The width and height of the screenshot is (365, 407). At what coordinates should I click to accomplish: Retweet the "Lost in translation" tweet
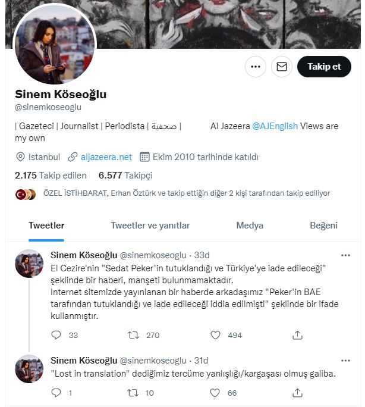[134, 393]
